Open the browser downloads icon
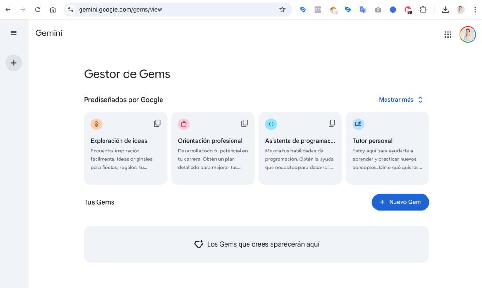The image size is (482, 288). click(x=445, y=9)
